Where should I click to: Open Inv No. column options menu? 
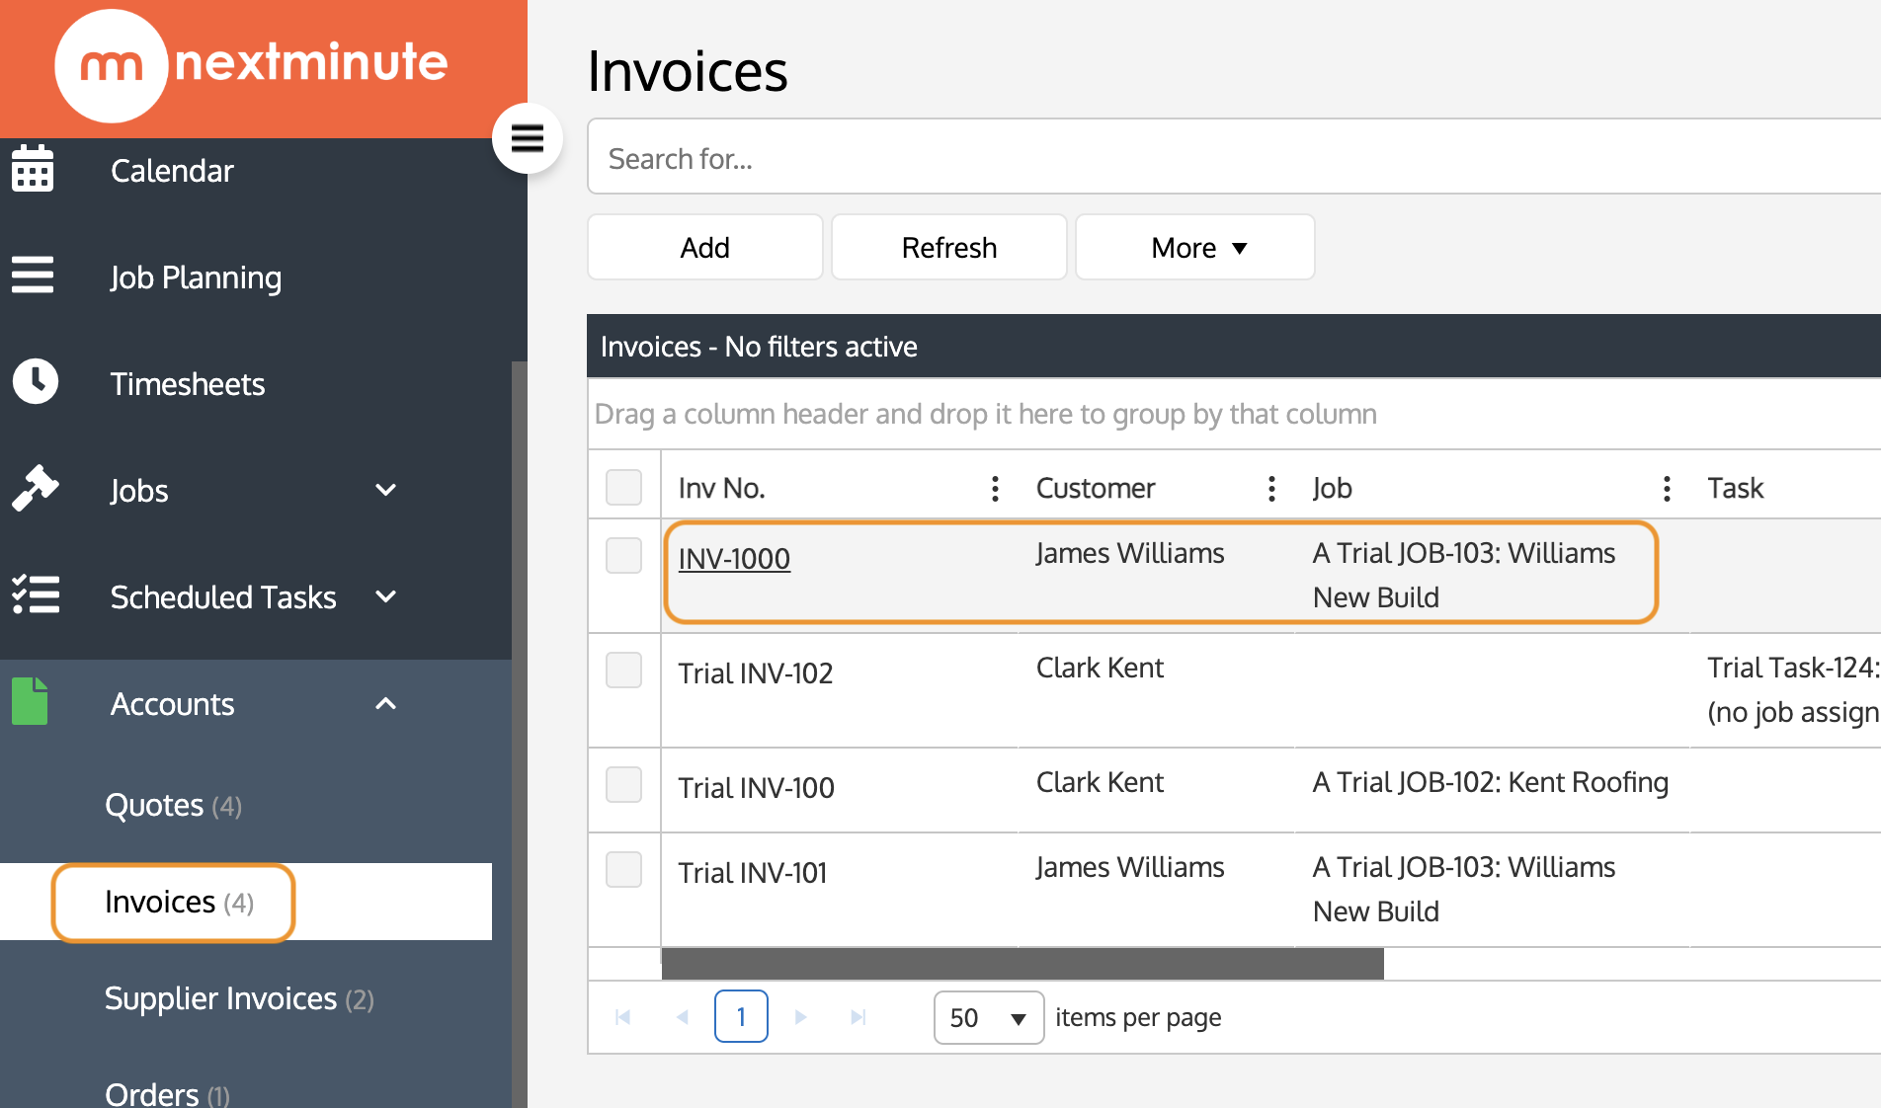coord(995,488)
